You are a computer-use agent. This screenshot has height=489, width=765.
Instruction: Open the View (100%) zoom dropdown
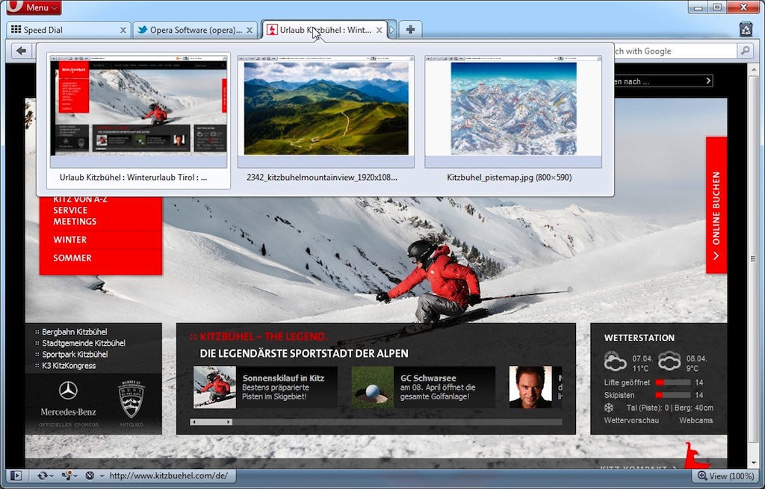(725, 476)
